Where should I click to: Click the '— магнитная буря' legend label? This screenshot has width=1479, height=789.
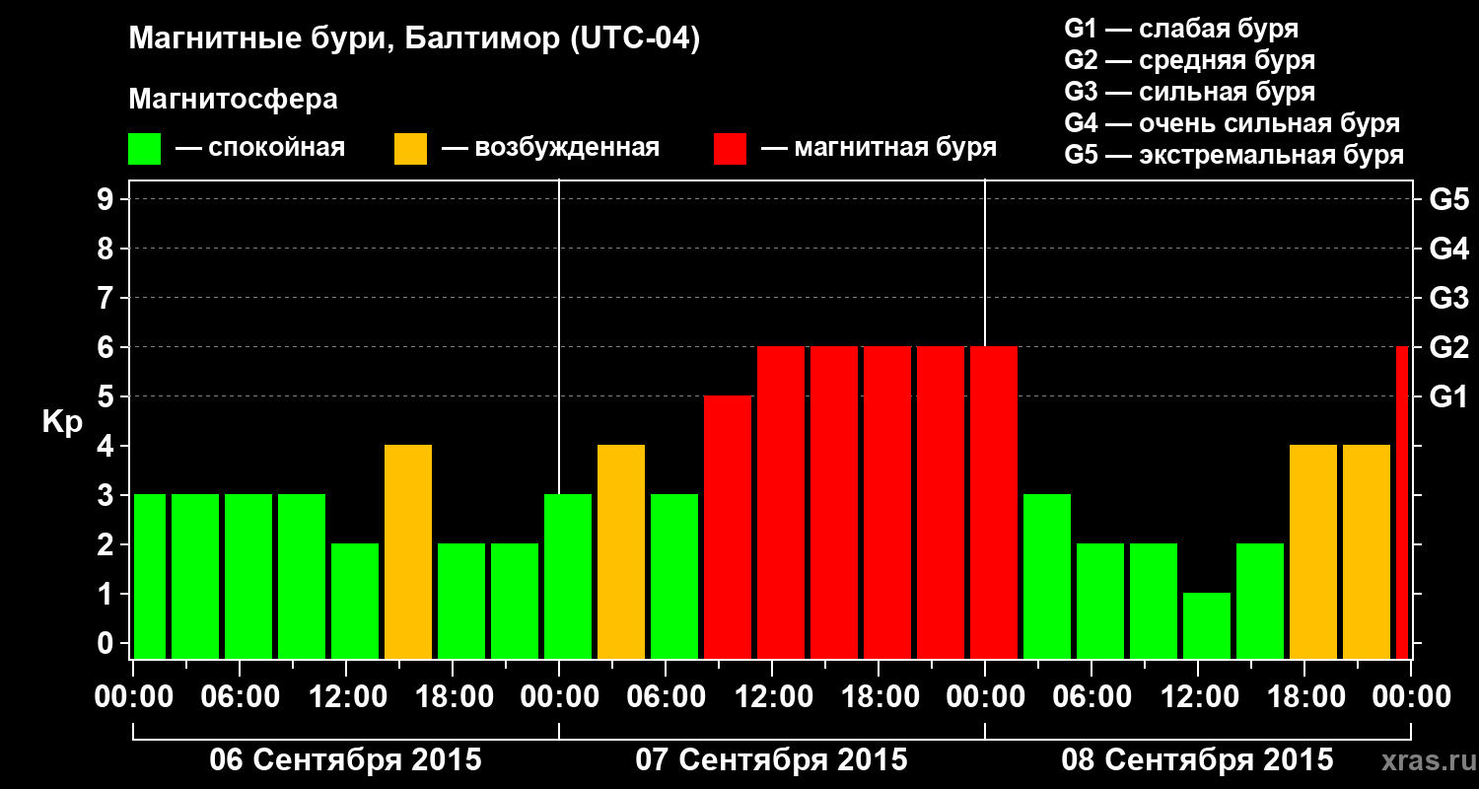[879, 148]
